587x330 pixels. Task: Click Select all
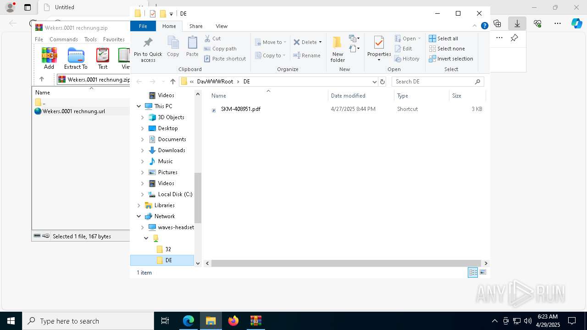click(443, 38)
